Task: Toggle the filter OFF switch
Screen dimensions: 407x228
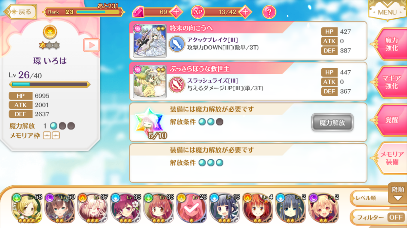Action: pyautogui.click(x=395, y=218)
